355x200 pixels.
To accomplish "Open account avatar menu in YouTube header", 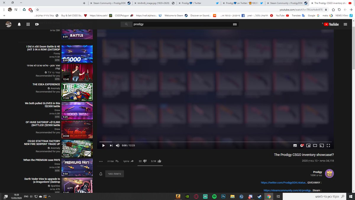I will [x=9, y=25].
